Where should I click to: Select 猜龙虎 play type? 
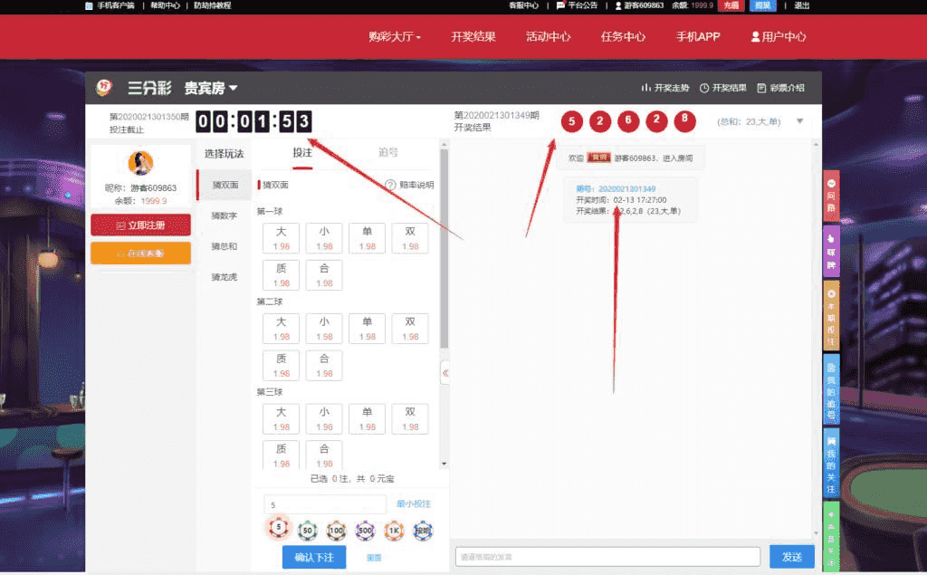pos(224,276)
